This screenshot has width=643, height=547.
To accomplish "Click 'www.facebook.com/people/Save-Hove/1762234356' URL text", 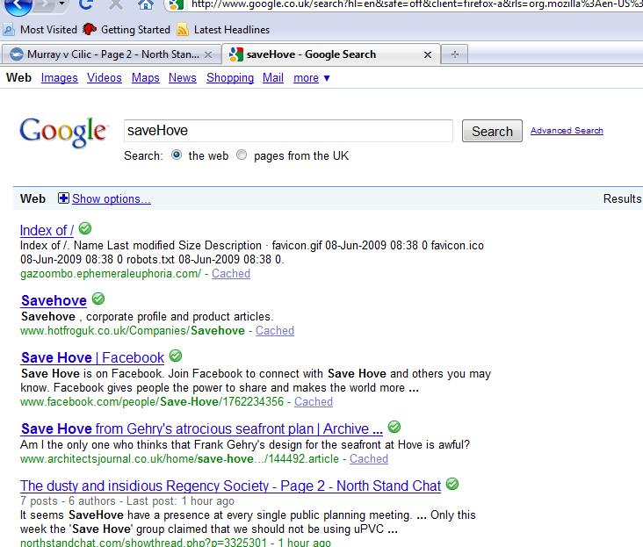I will coord(152,401).
